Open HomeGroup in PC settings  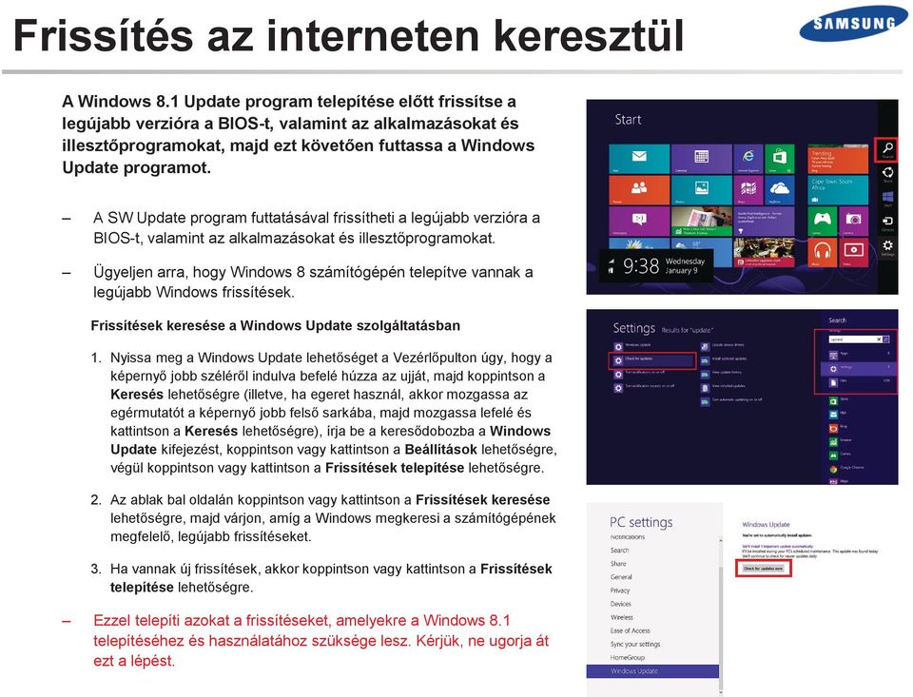point(628,657)
